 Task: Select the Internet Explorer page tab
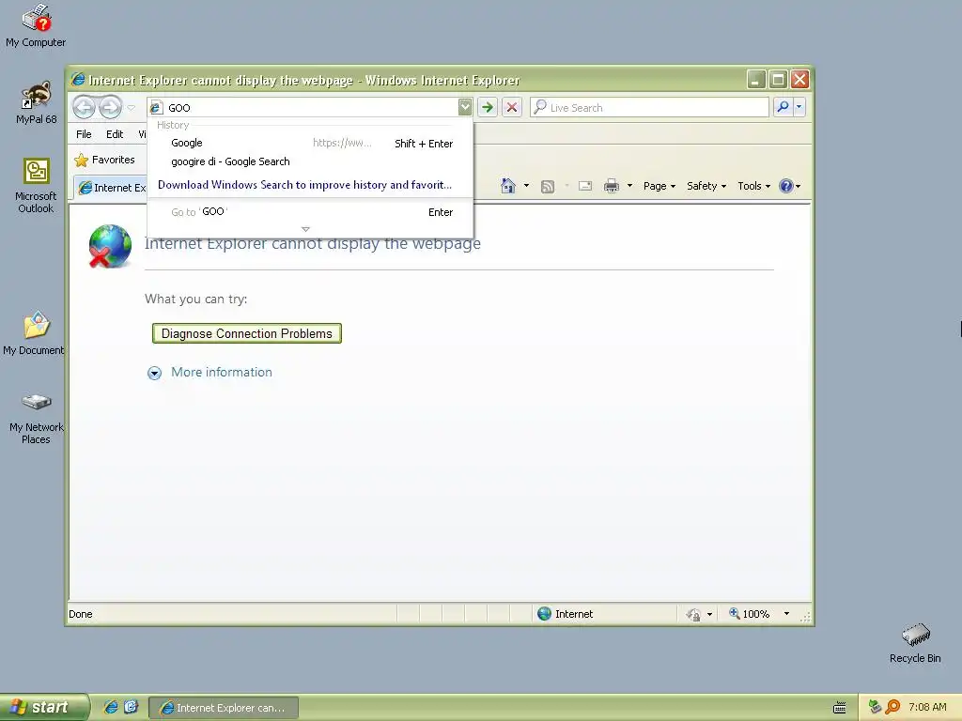tap(112, 188)
